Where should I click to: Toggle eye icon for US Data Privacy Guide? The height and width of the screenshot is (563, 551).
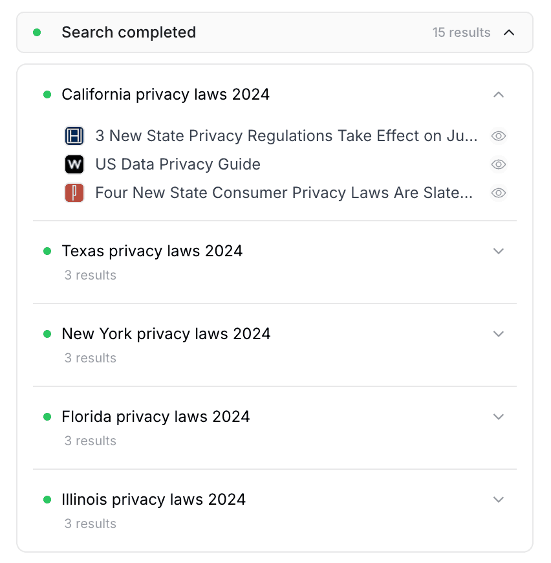[499, 164]
